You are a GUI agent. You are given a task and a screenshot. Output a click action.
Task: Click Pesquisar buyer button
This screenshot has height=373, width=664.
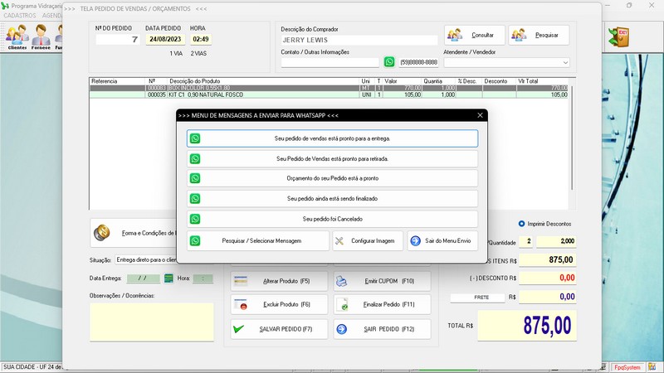(539, 35)
